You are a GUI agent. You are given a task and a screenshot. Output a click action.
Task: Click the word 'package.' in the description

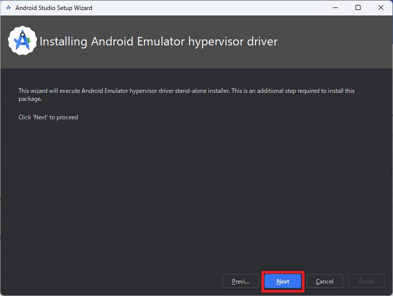click(30, 99)
